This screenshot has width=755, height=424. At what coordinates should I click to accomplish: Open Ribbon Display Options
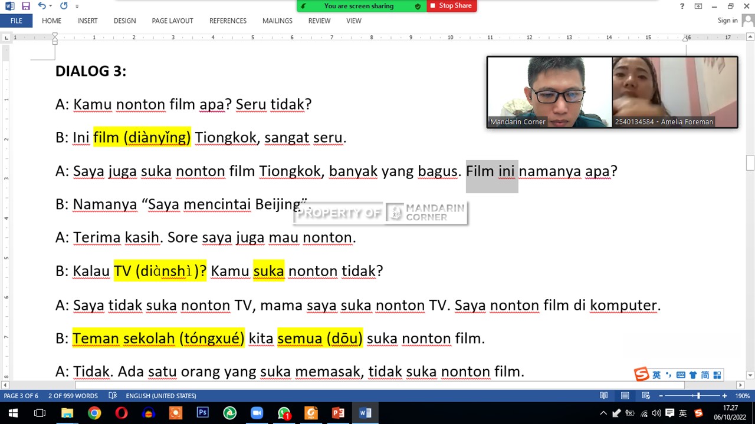click(x=698, y=6)
